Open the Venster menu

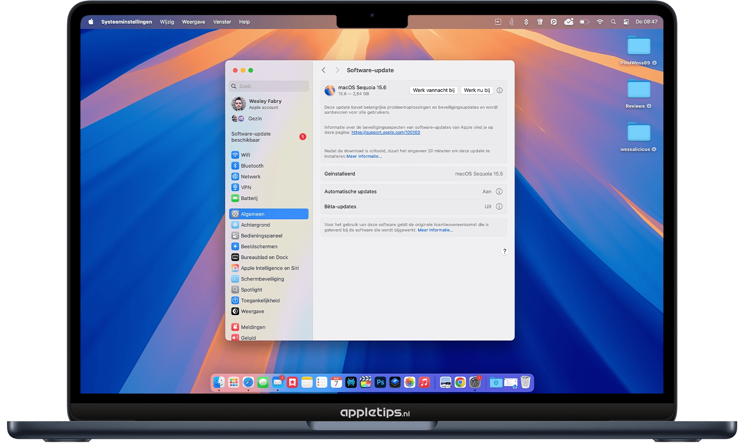pyautogui.click(x=222, y=22)
